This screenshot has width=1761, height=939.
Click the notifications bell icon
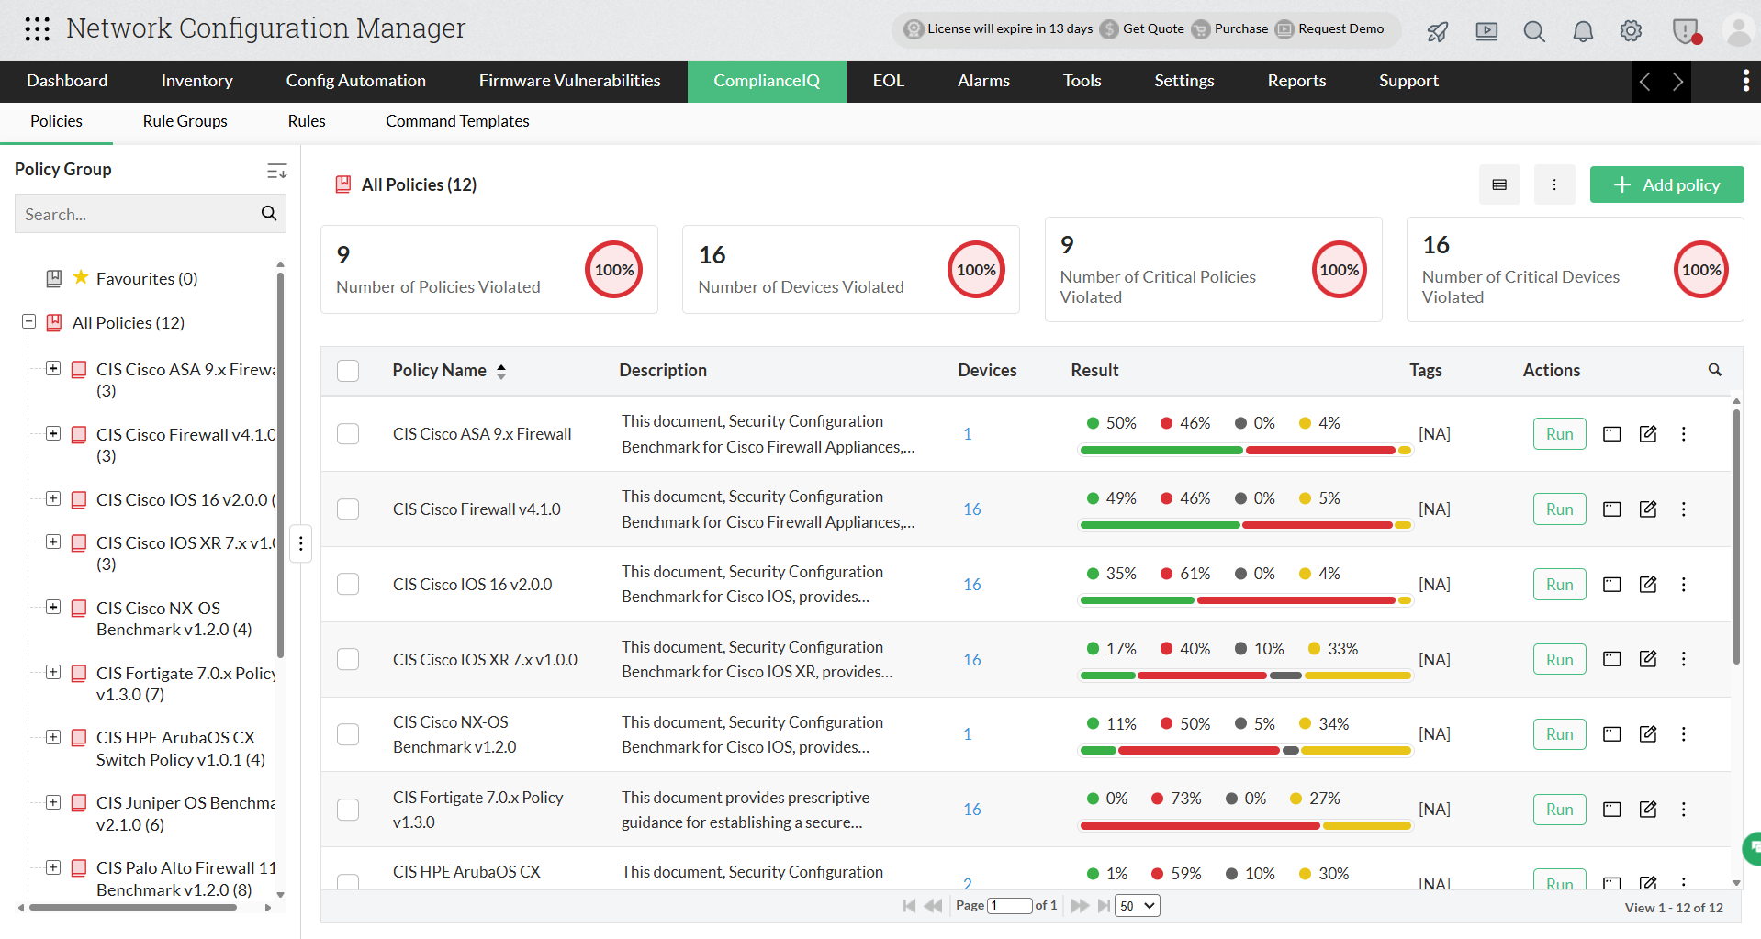click(x=1583, y=32)
